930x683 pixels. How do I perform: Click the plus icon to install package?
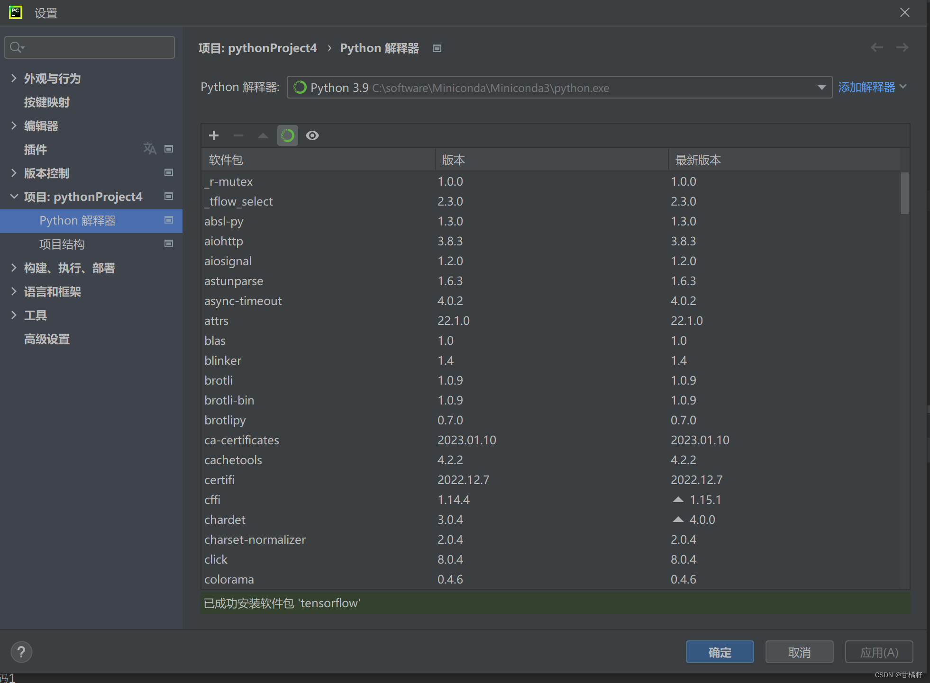[214, 135]
